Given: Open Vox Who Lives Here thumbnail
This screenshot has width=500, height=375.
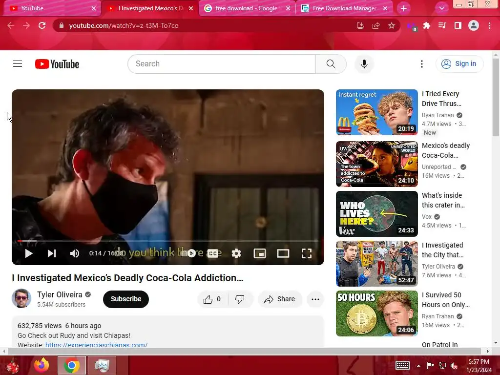Looking at the screenshot, I should [377, 214].
